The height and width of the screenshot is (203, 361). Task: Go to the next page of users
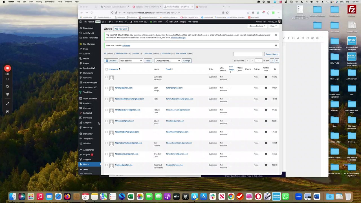(272, 61)
